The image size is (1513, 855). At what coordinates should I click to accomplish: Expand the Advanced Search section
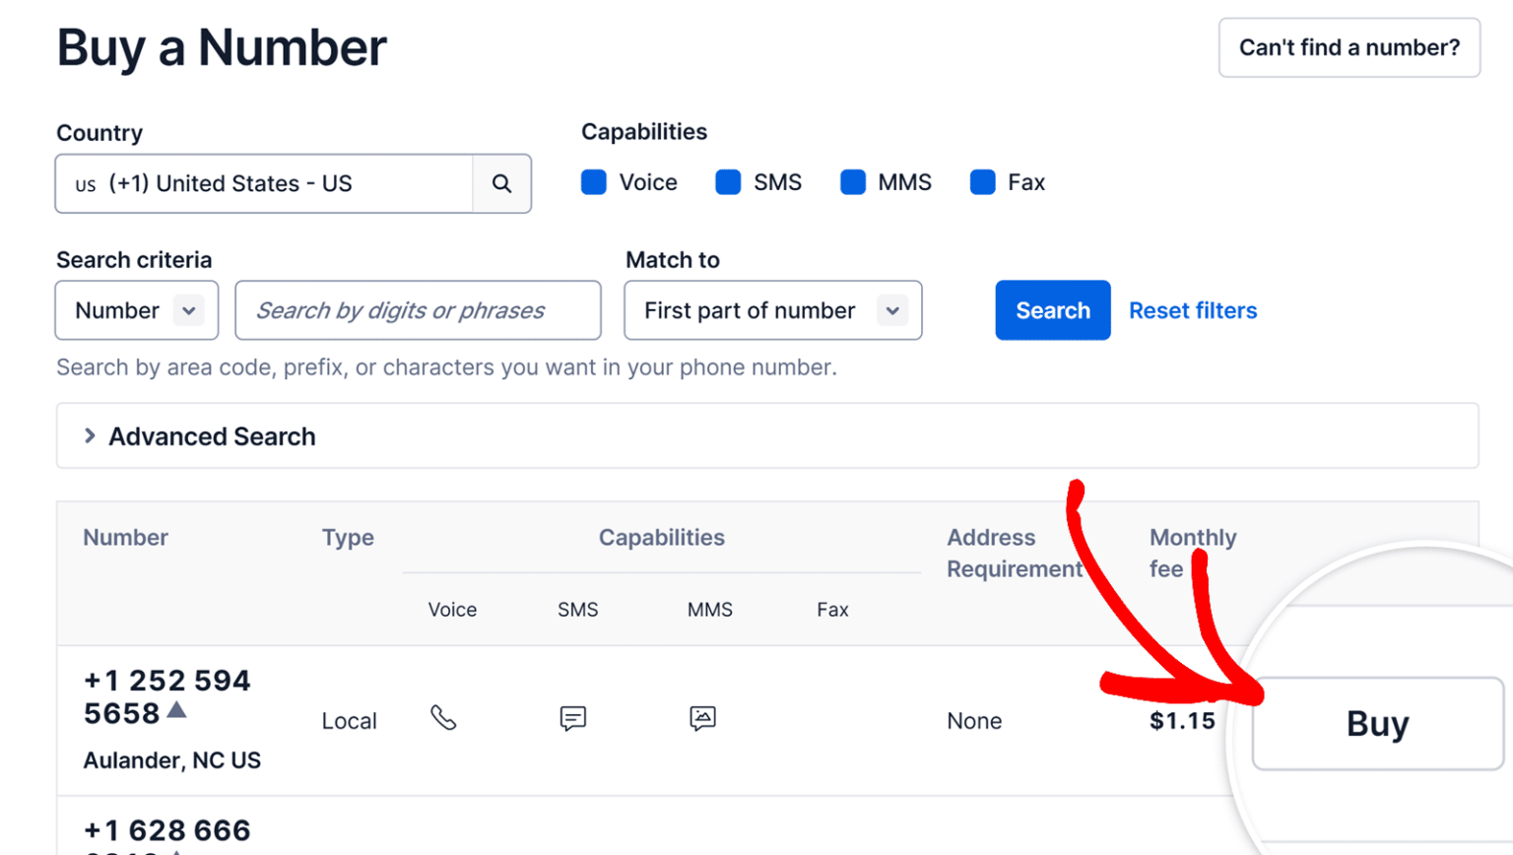coord(212,435)
